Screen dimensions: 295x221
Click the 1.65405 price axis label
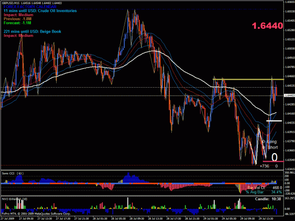[290, 21]
